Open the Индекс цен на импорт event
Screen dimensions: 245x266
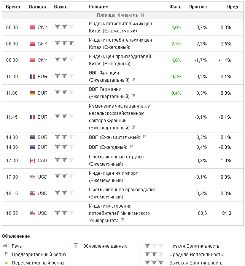coord(113,176)
